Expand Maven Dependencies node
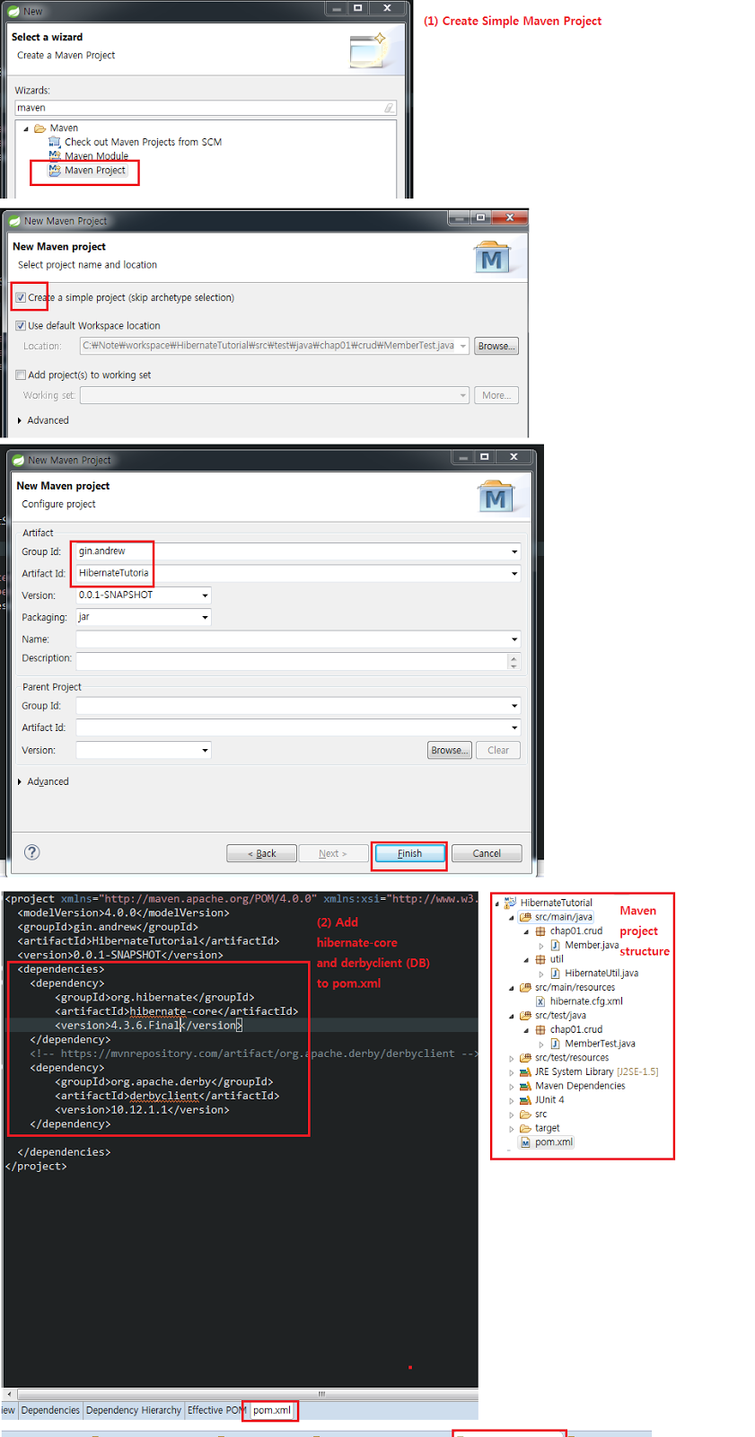 click(x=512, y=1087)
